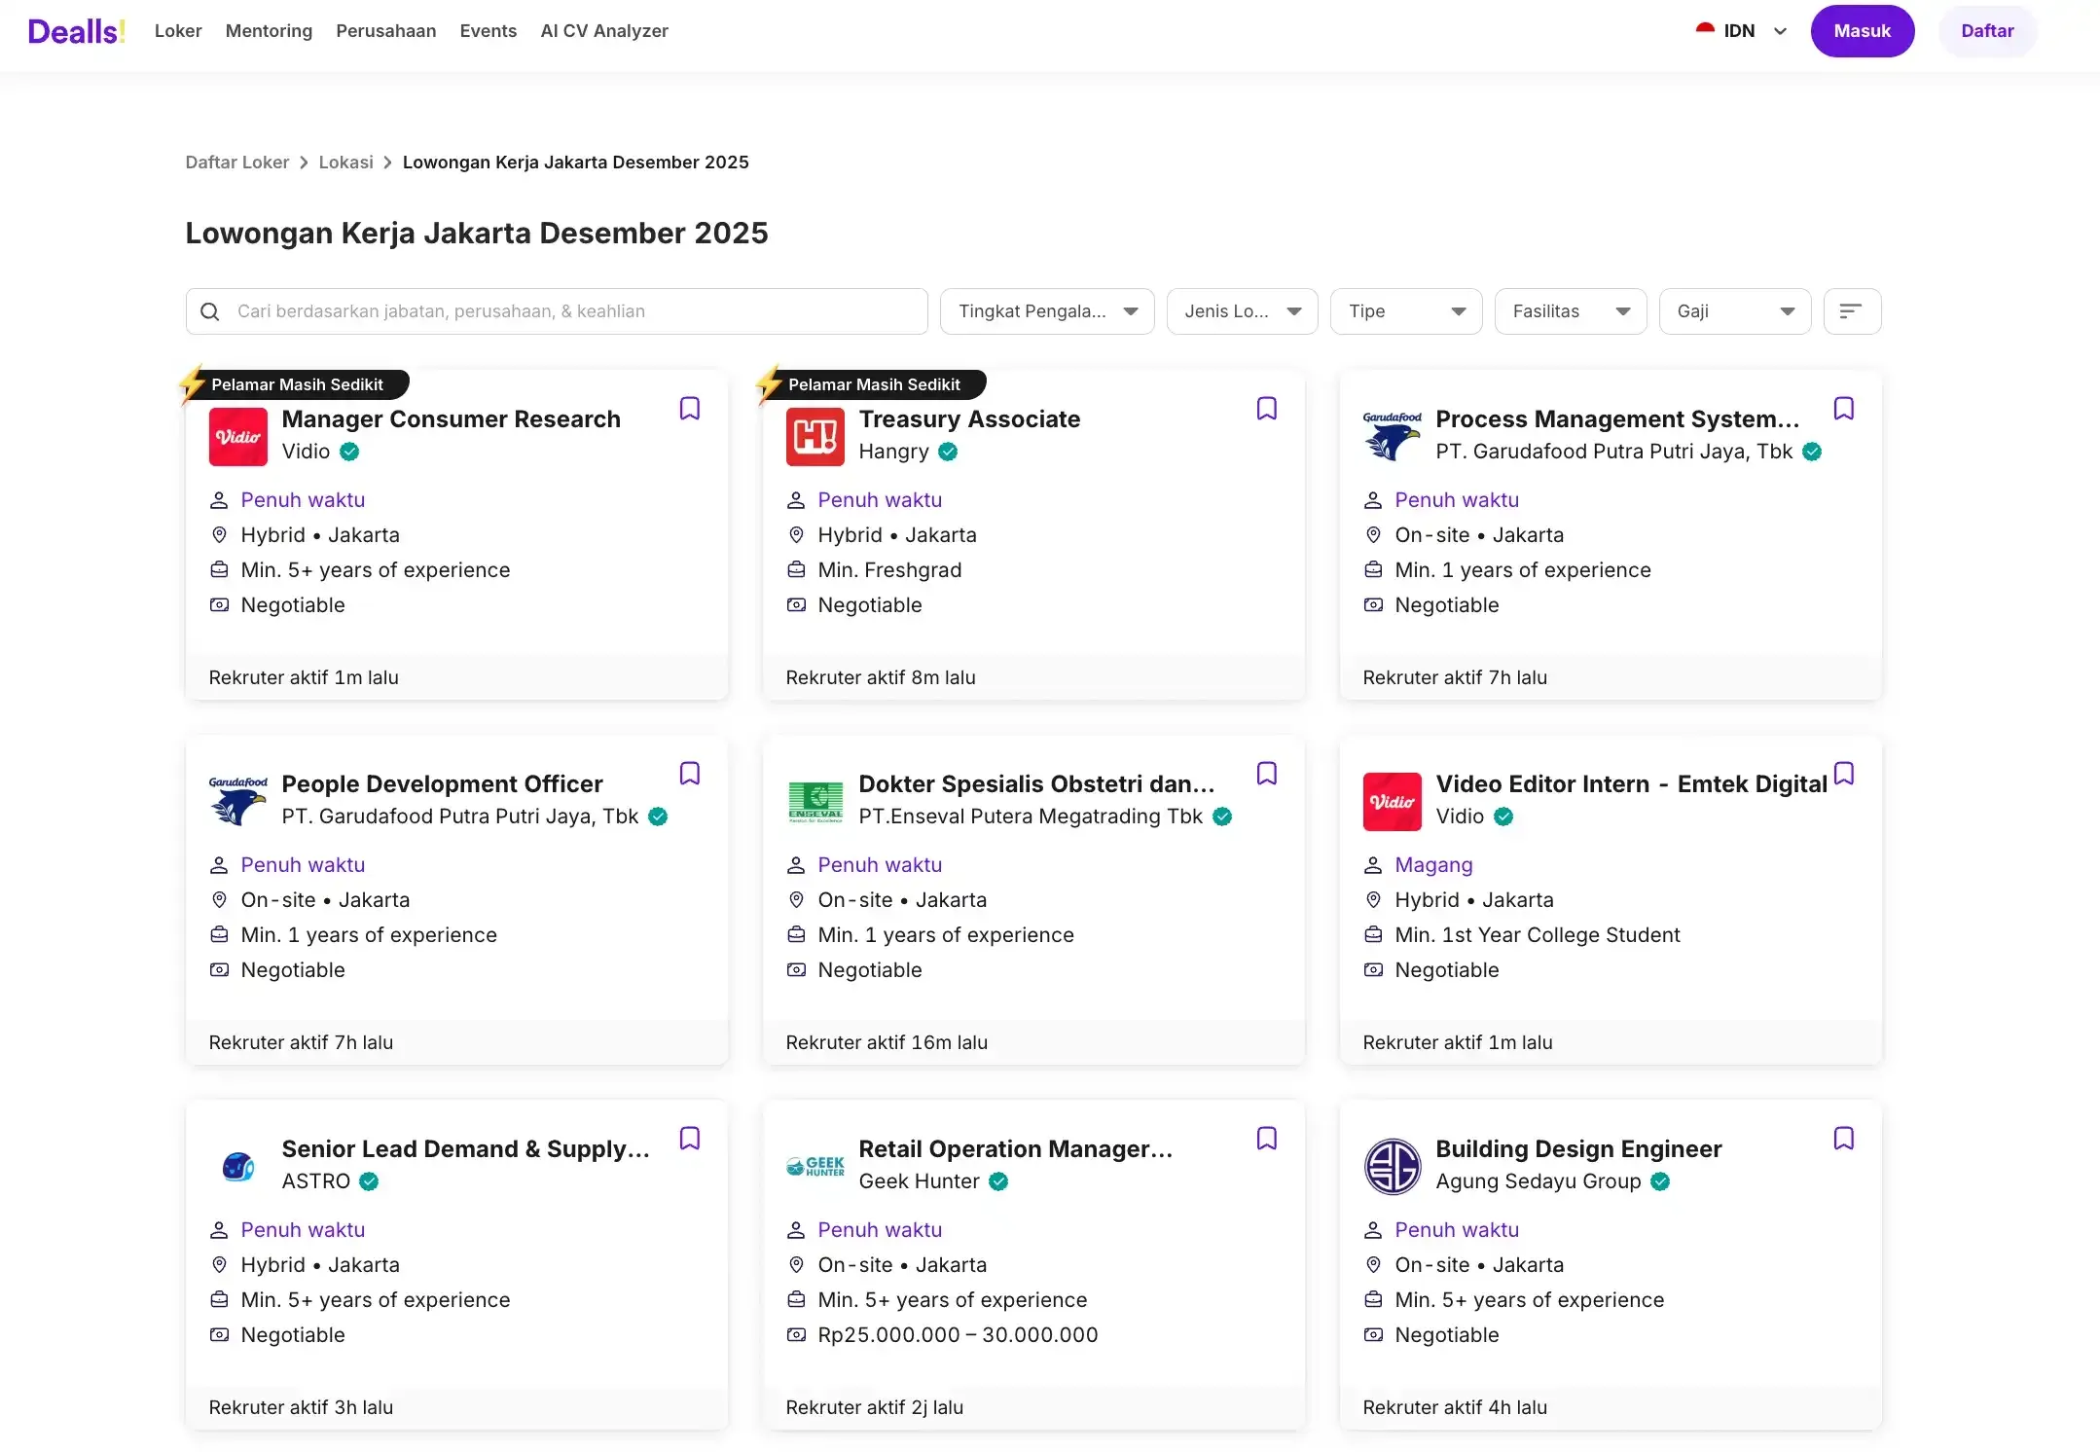Click the sort filter icon button
Screen dimensions: 2100x1452
tap(1851, 311)
